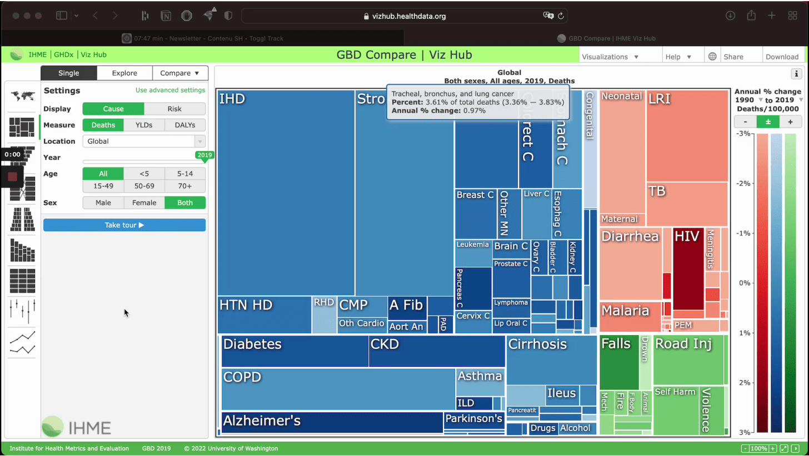Select the treemap chart icon

22,127
